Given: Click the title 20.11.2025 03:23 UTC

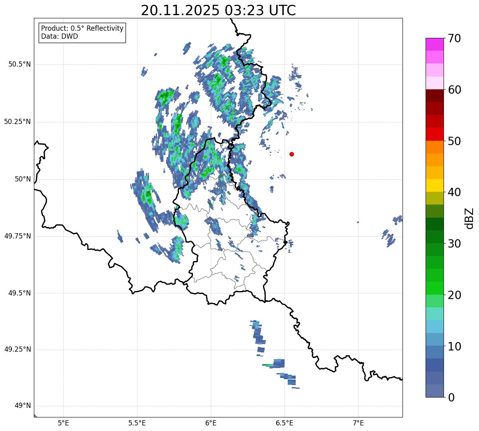Looking at the screenshot, I should (x=218, y=10).
